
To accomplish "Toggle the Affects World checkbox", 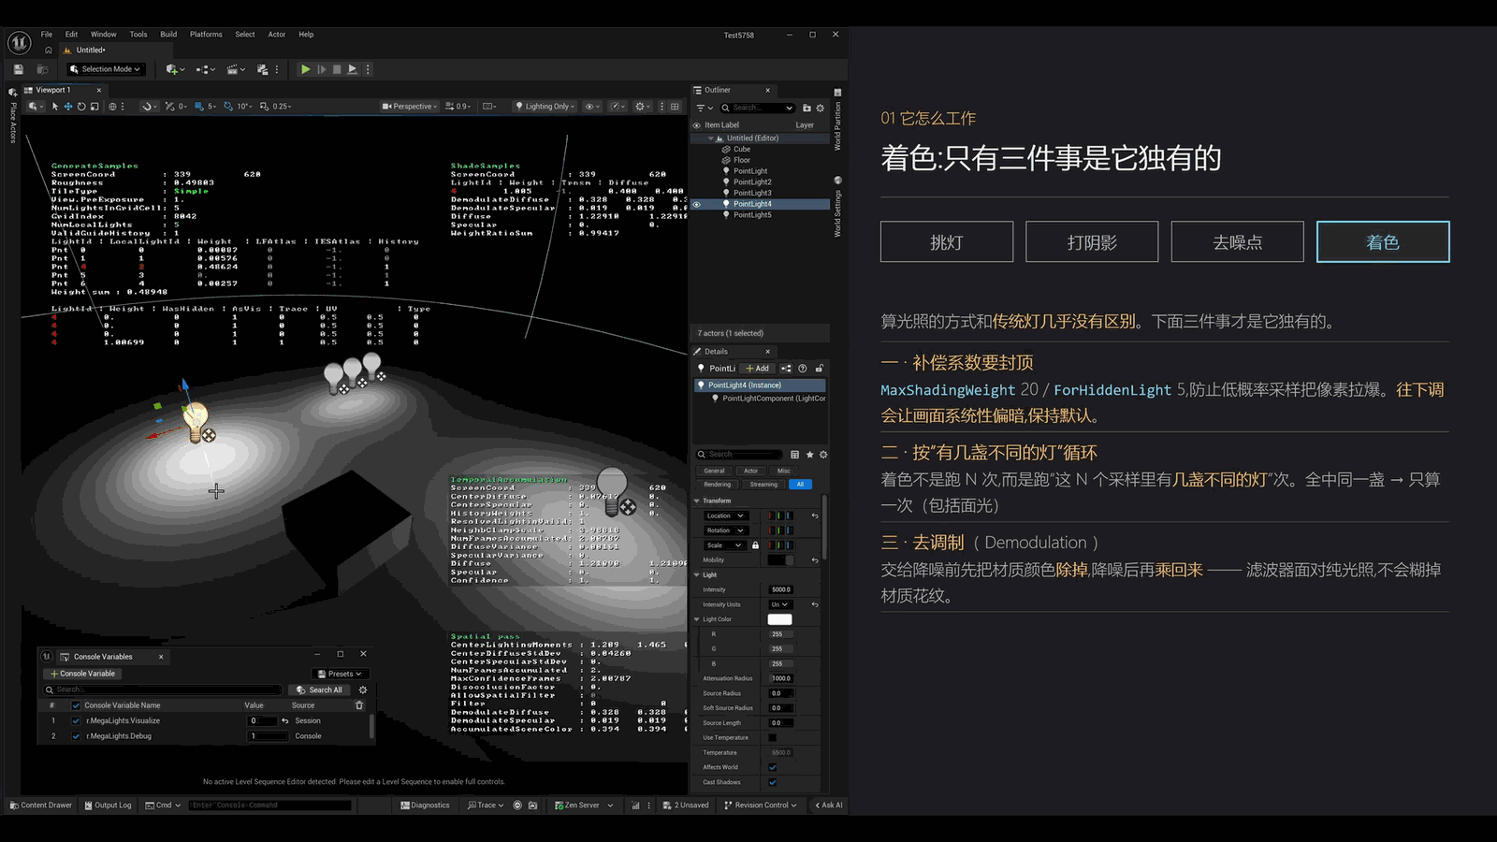I will click(x=772, y=767).
